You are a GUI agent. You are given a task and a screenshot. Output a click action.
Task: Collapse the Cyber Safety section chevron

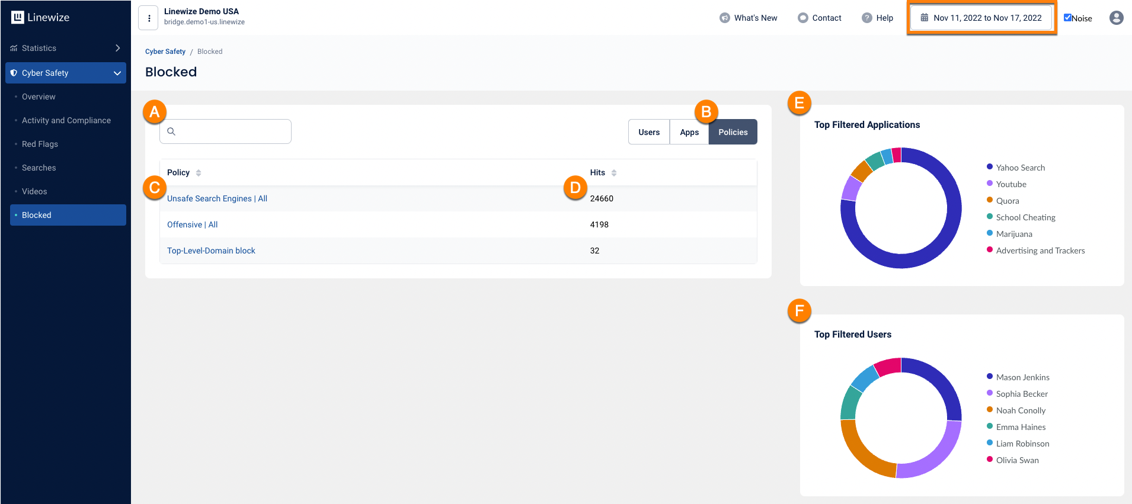pos(117,73)
